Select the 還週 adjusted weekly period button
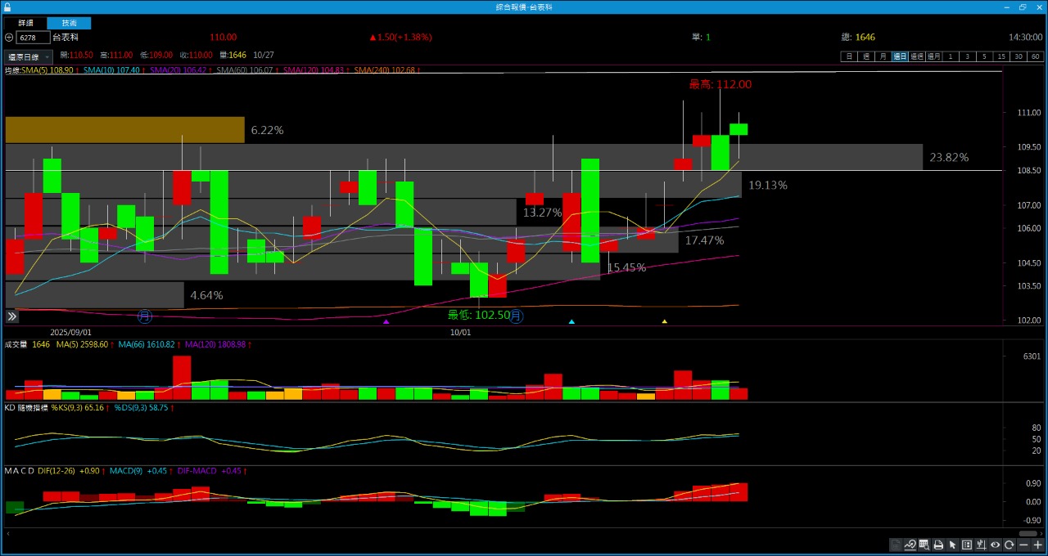The width and height of the screenshot is (1048, 556). click(x=917, y=56)
